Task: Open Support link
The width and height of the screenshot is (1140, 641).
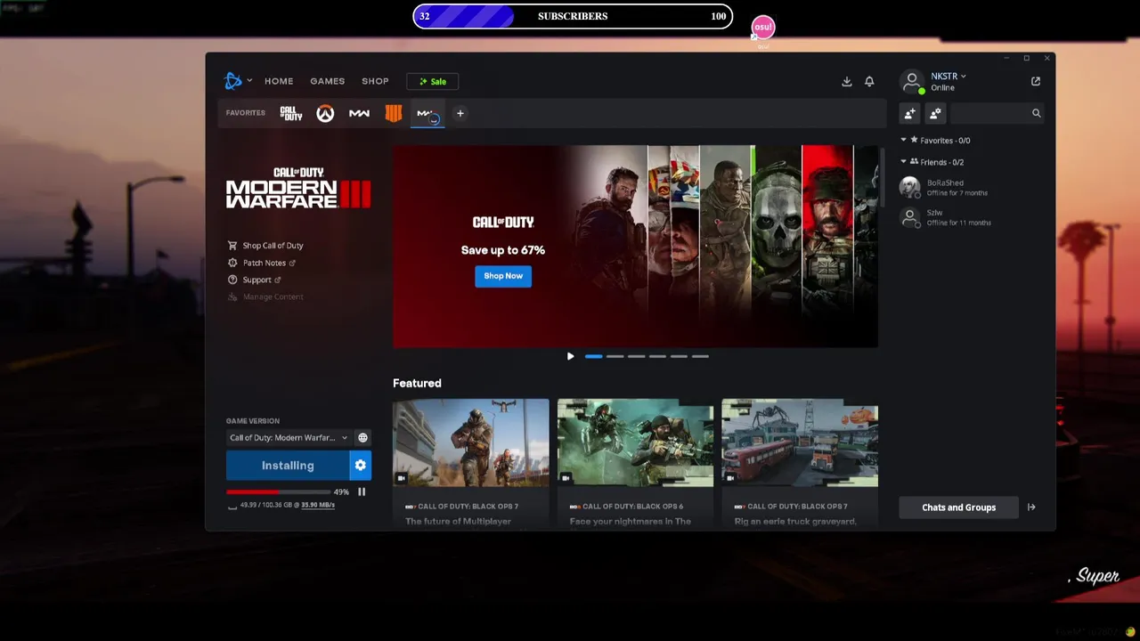Action: pos(255,280)
